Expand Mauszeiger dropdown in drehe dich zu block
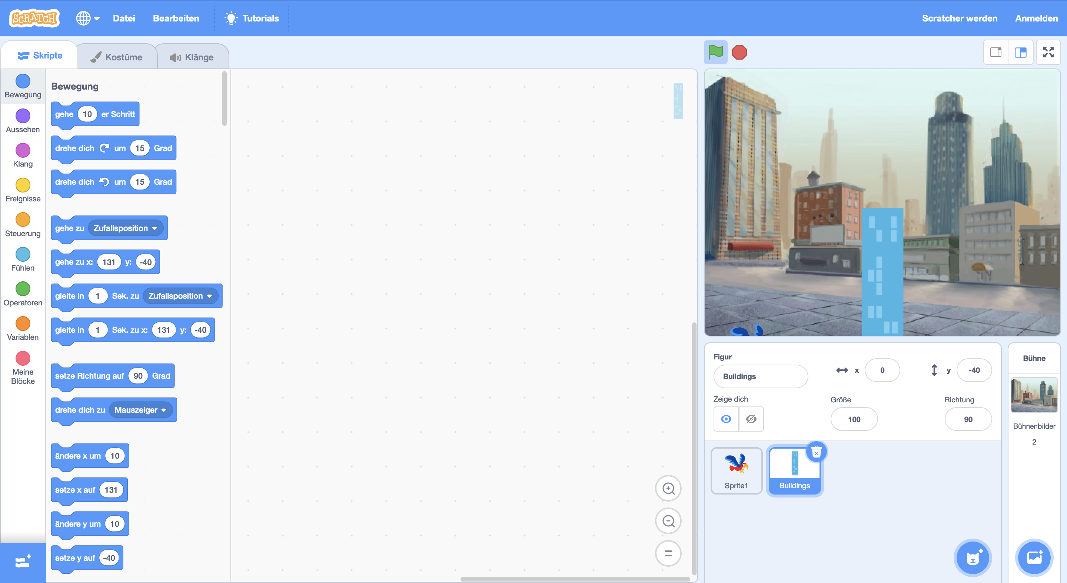The image size is (1067, 583). pos(164,410)
